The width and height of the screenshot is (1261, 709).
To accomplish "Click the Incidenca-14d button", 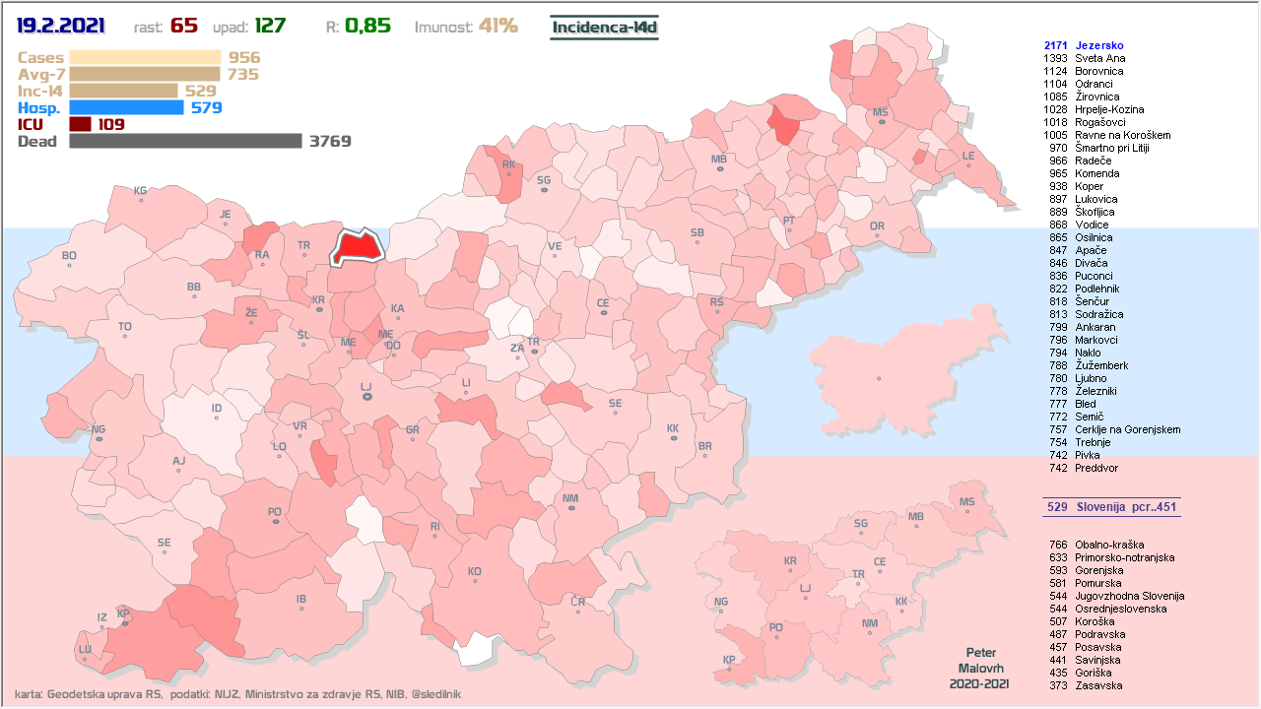I will click(x=604, y=27).
